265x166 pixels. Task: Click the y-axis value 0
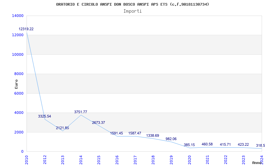tap(22, 151)
